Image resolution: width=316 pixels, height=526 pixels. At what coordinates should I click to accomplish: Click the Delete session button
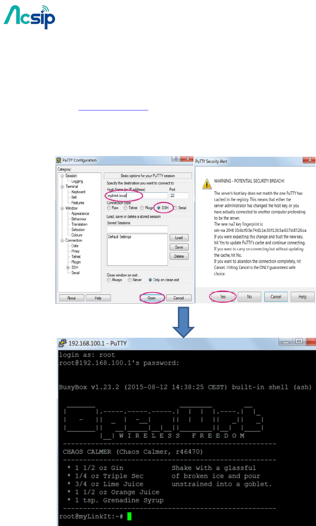pos(179,256)
